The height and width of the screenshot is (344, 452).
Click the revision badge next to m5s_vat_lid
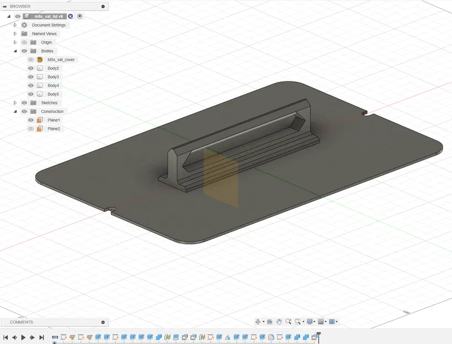pos(70,17)
